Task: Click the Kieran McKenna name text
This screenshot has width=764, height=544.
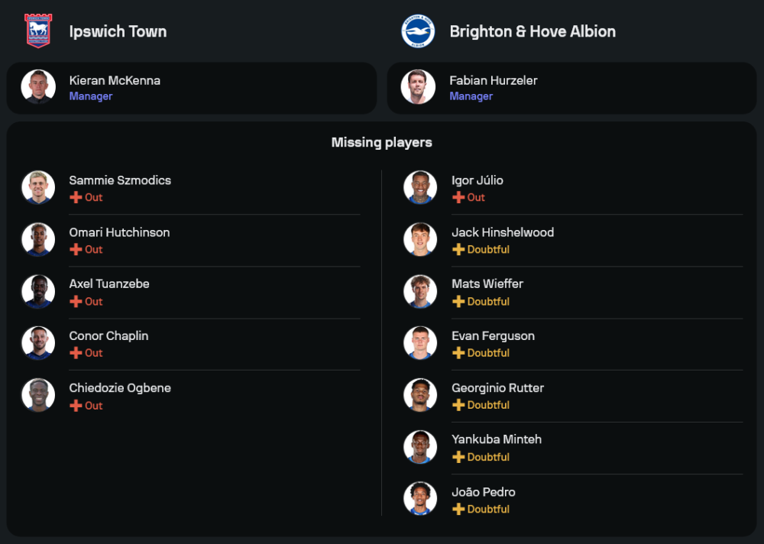Action: coord(115,80)
